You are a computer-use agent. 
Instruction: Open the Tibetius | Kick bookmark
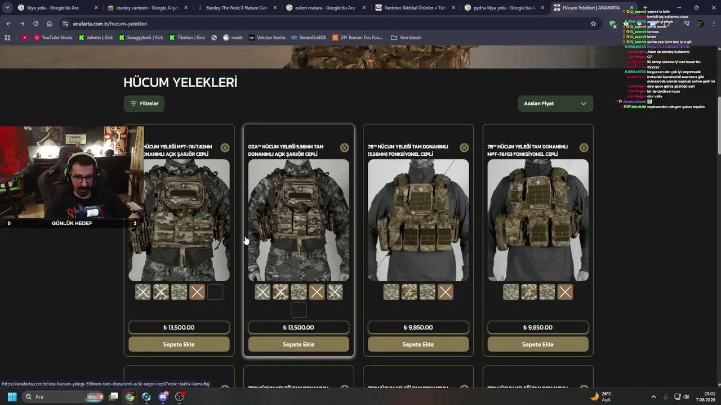click(188, 38)
